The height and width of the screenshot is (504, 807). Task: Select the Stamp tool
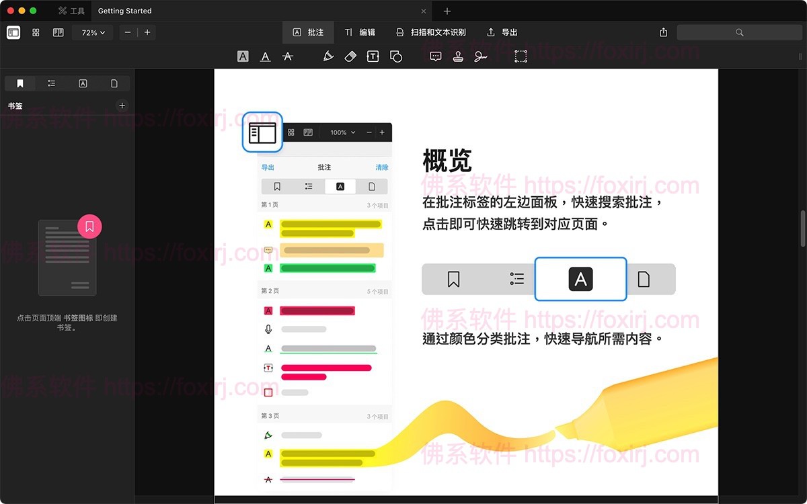pos(458,56)
